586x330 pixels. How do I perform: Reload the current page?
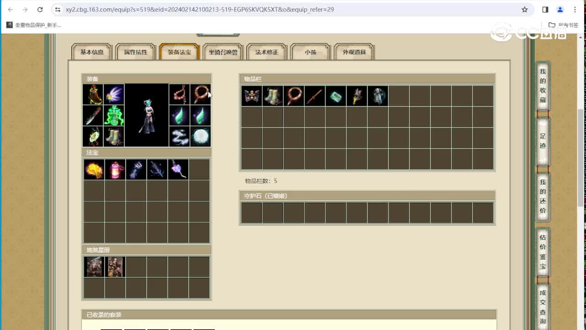[40, 9]
